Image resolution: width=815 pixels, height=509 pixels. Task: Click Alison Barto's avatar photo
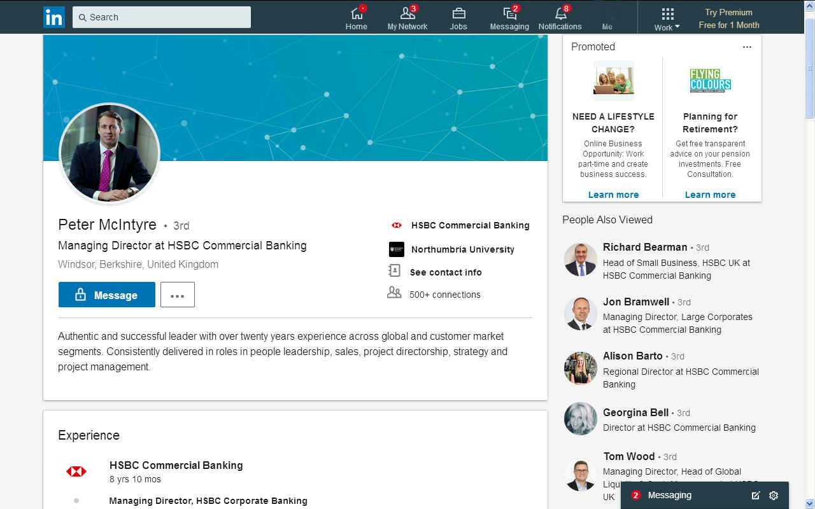tap(581, 368)
